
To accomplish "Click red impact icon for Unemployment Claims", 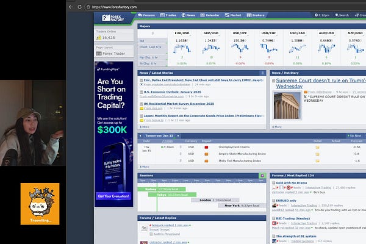I will point(206,148).
